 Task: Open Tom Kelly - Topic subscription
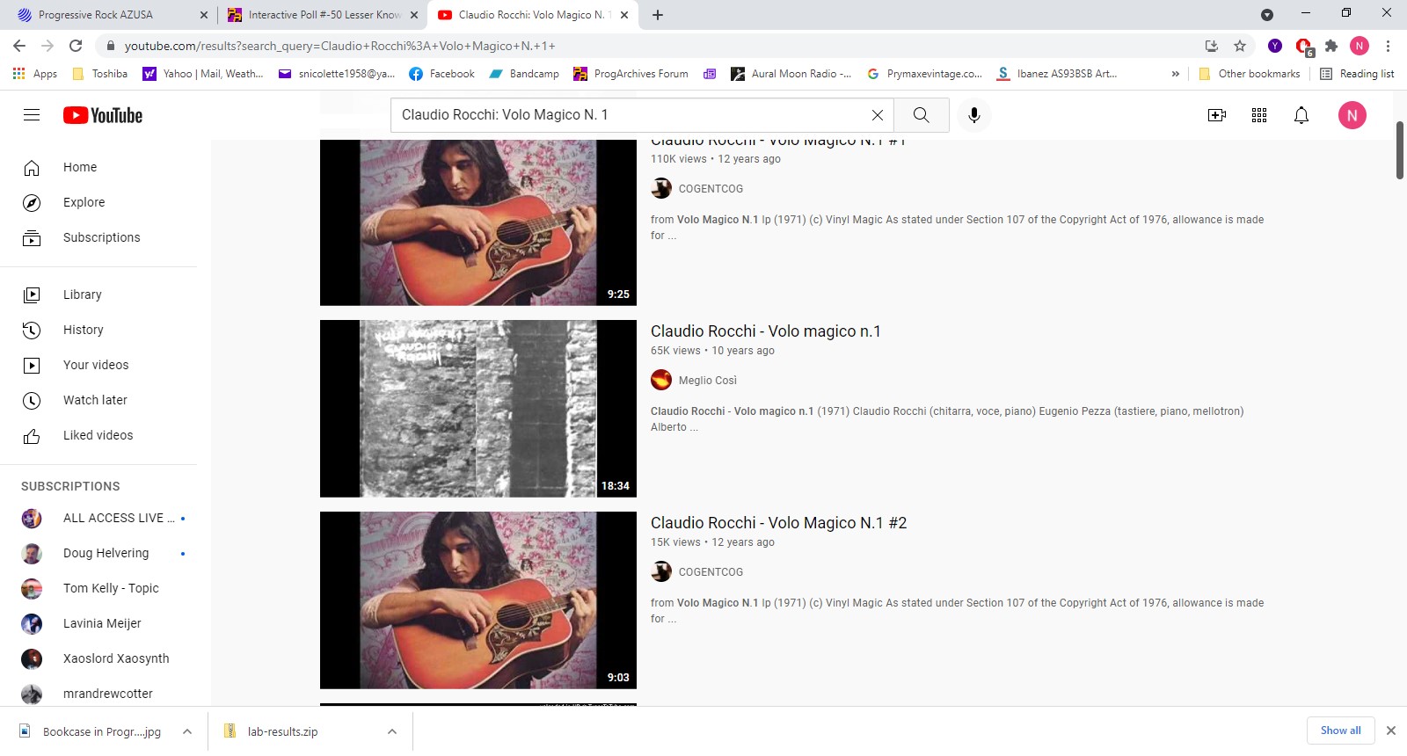coord(98,588)
